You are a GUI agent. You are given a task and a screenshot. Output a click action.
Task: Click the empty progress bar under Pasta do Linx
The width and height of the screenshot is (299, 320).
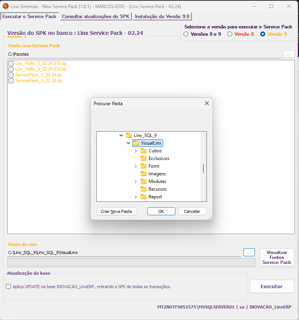(131, 262)
